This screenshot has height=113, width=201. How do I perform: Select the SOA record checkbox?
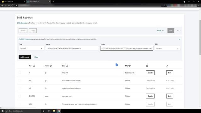[20, 104]
